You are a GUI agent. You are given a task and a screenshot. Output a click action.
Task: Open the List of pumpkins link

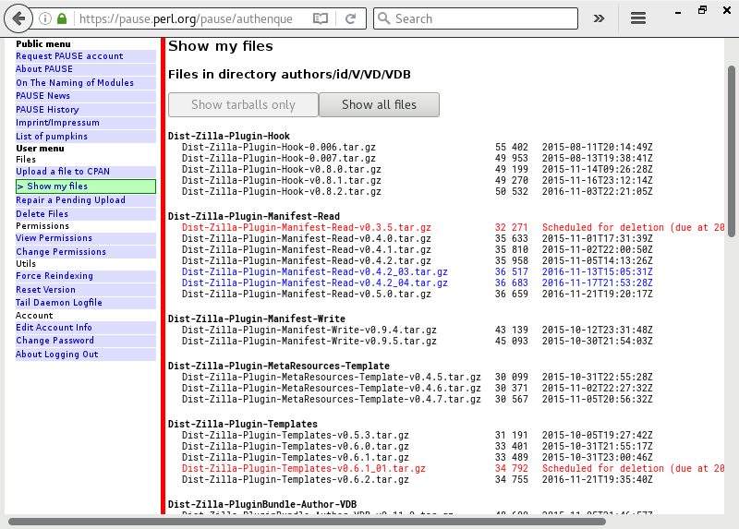tap(52, 137)
